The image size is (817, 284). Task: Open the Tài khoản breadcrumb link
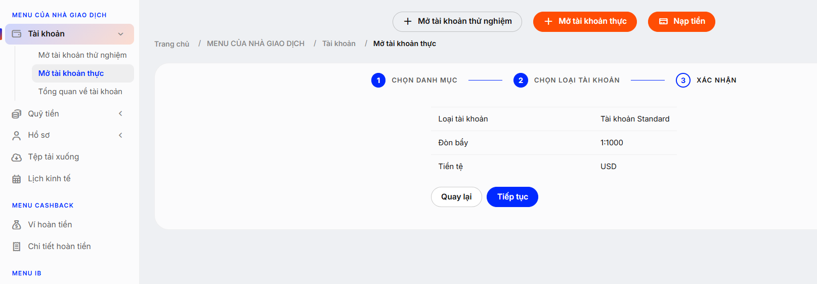(x=339, y=44)
